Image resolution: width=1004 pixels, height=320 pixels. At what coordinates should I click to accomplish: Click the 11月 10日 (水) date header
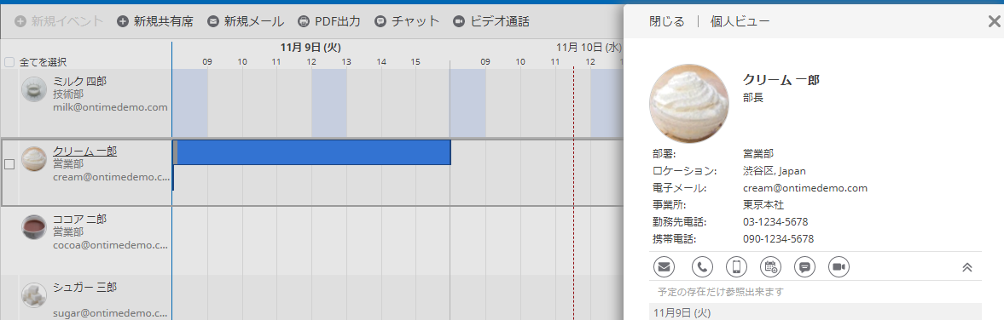click(x=589, y=48)
